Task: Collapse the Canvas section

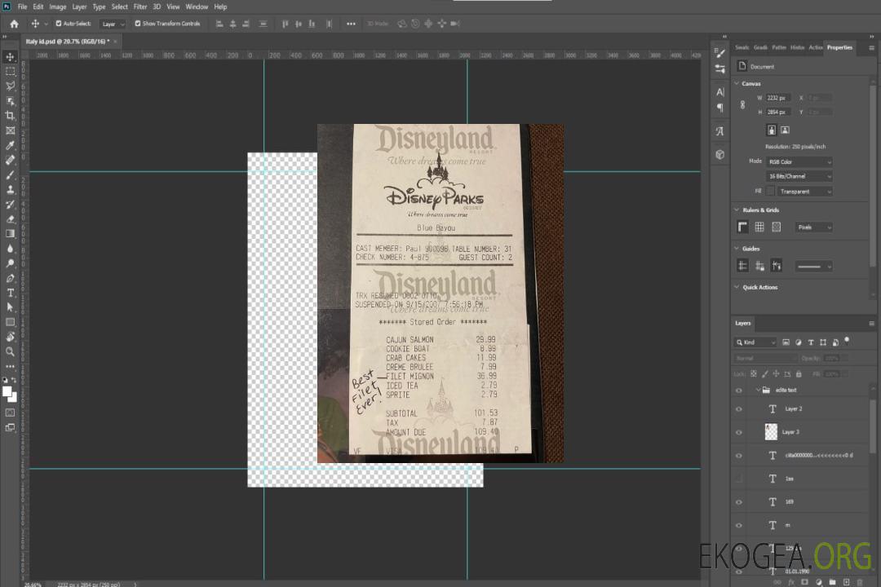Action: point(737,84)
